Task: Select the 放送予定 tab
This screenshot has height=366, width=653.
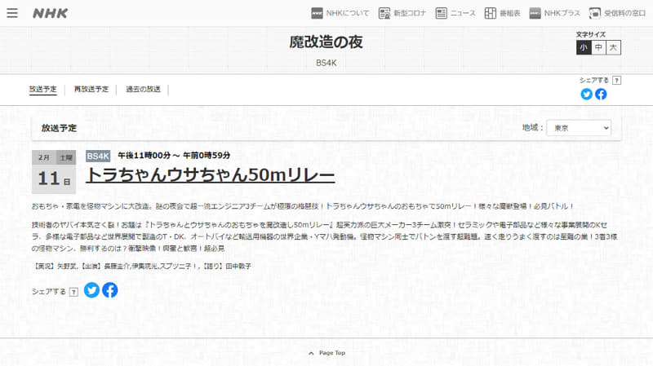Action: (43, 89)
